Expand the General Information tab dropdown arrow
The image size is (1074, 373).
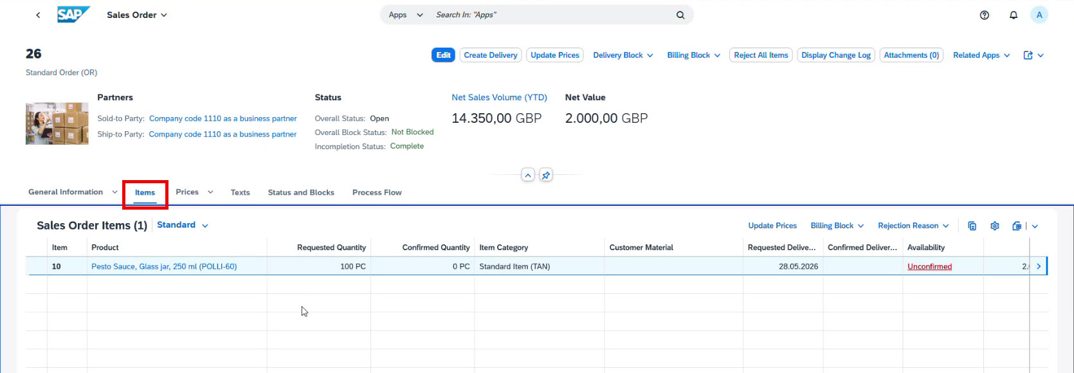point(115,192)
